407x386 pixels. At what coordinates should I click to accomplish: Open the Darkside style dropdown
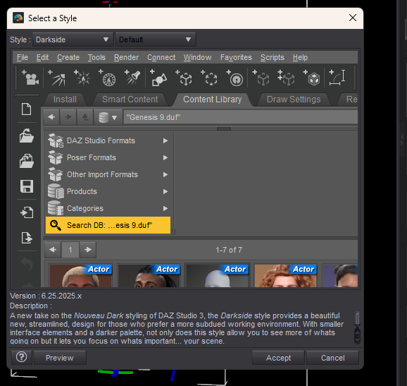point(73,40)
